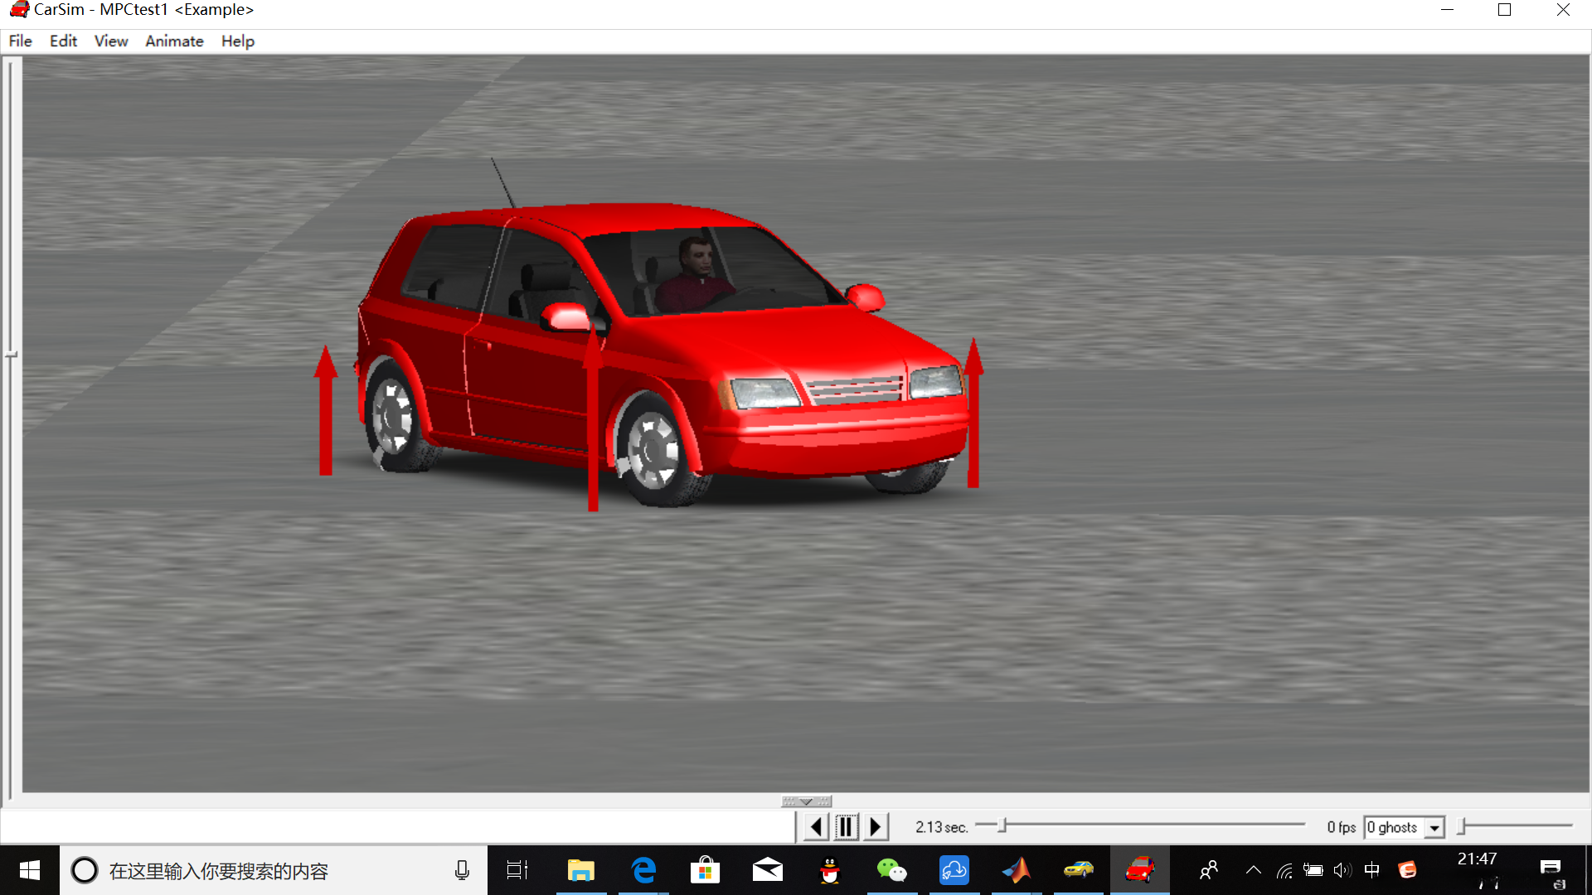This screenshot has height=895, width=1592.
Task: Pause the animation playback
Action: (x=846, y=826)
